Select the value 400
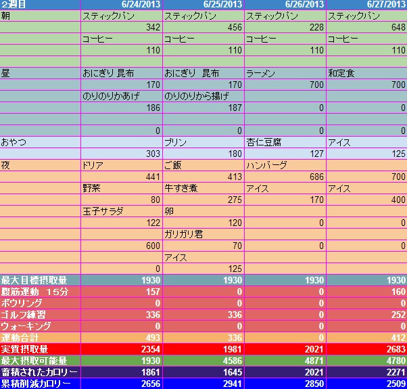This screenshot has height=389, width=407. [x=367, y=200]
